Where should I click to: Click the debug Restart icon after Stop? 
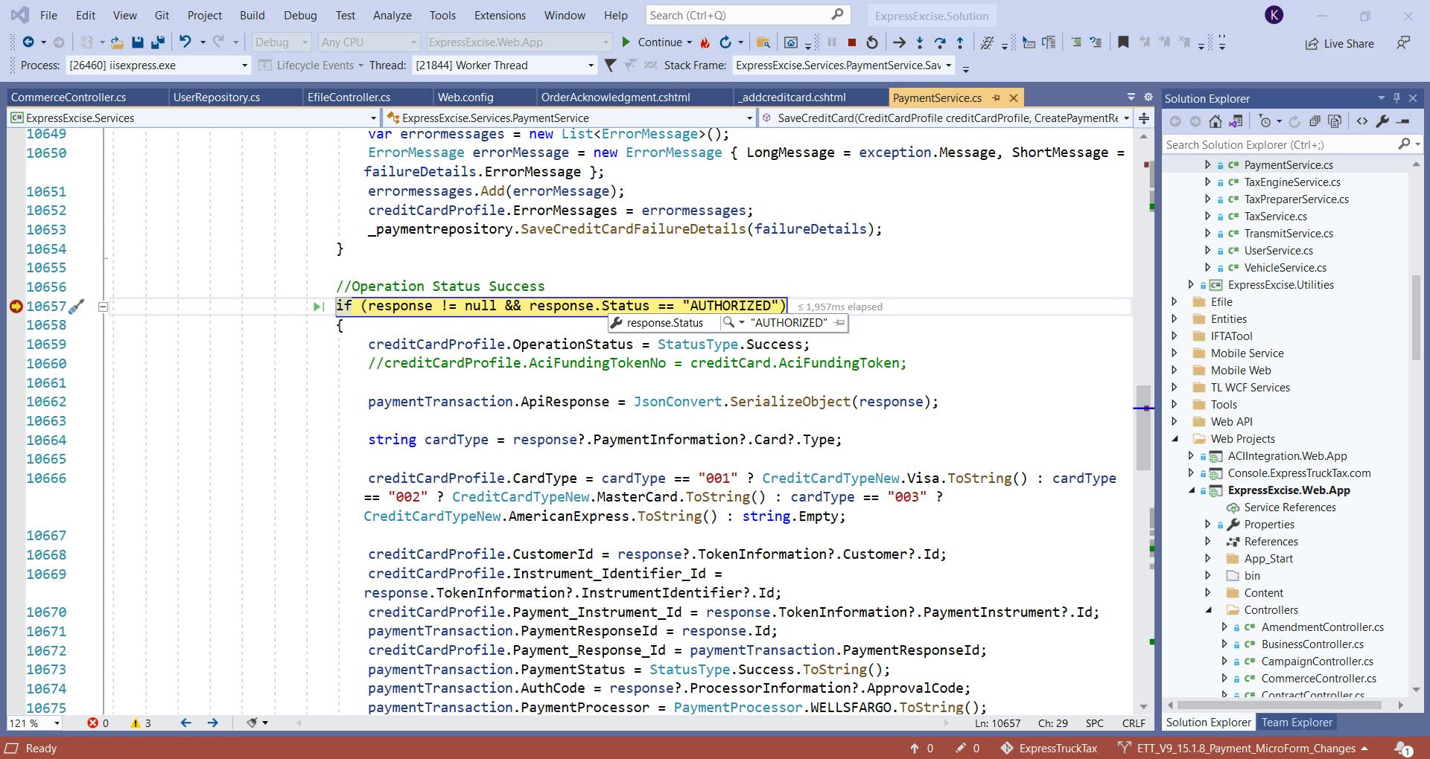pos(872,42)
